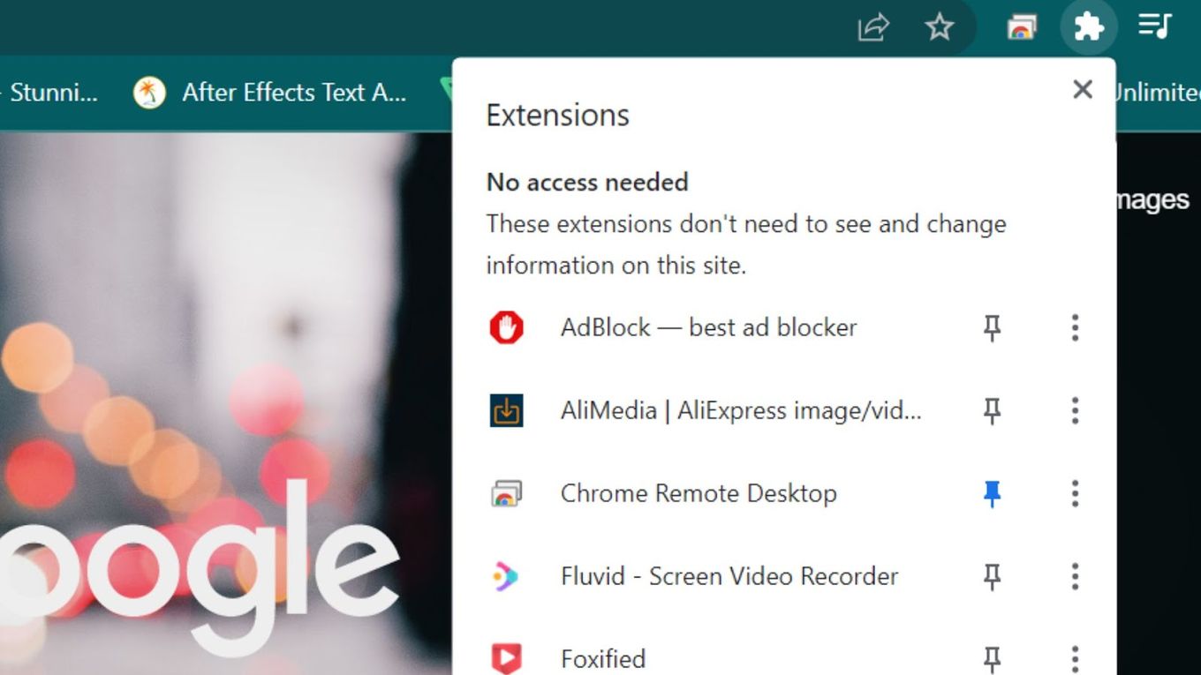
Task: Click the AdBlock red hand icon
Action: point(506,327)
